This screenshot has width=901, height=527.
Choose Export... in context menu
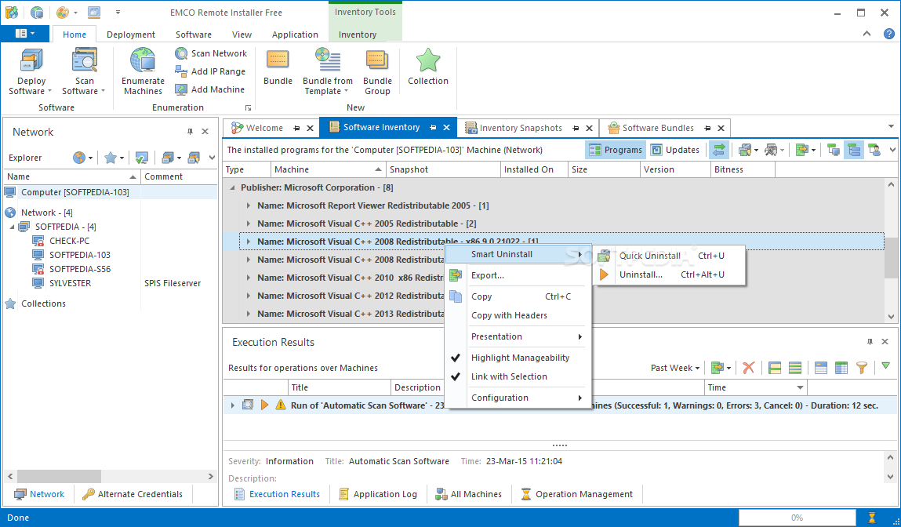[519, 275]
